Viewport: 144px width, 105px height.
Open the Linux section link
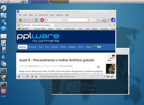point(41,47)
